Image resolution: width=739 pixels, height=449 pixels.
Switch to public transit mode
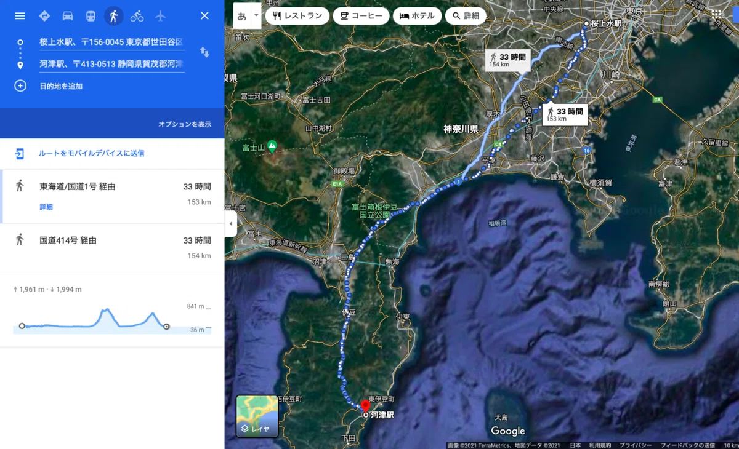pos(91,16)
